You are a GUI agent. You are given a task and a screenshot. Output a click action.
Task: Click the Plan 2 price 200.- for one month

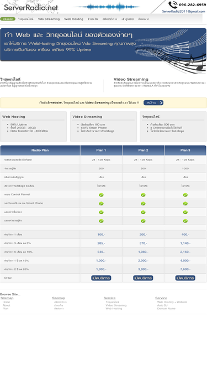[x=143, y=235]
